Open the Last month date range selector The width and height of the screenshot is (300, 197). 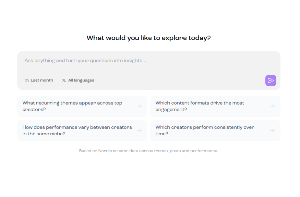pos(39,80)
